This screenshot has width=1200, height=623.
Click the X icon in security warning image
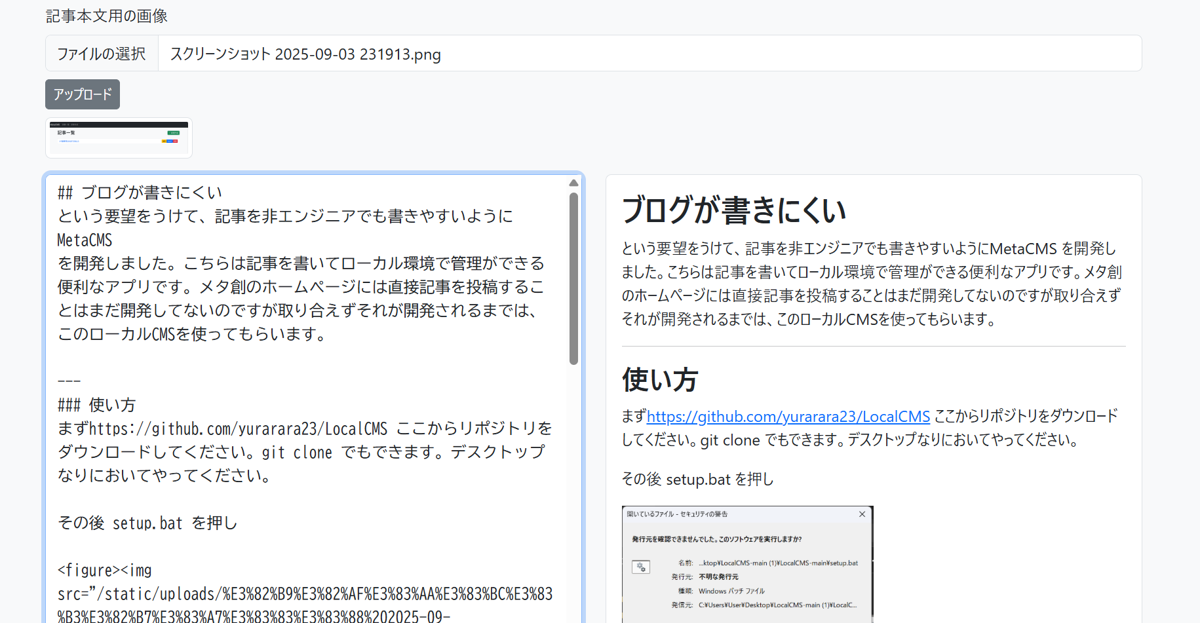[862, 514]
